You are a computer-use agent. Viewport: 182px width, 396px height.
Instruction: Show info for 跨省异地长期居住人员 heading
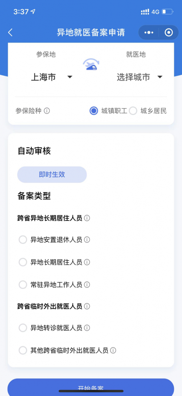pos(87,218)
